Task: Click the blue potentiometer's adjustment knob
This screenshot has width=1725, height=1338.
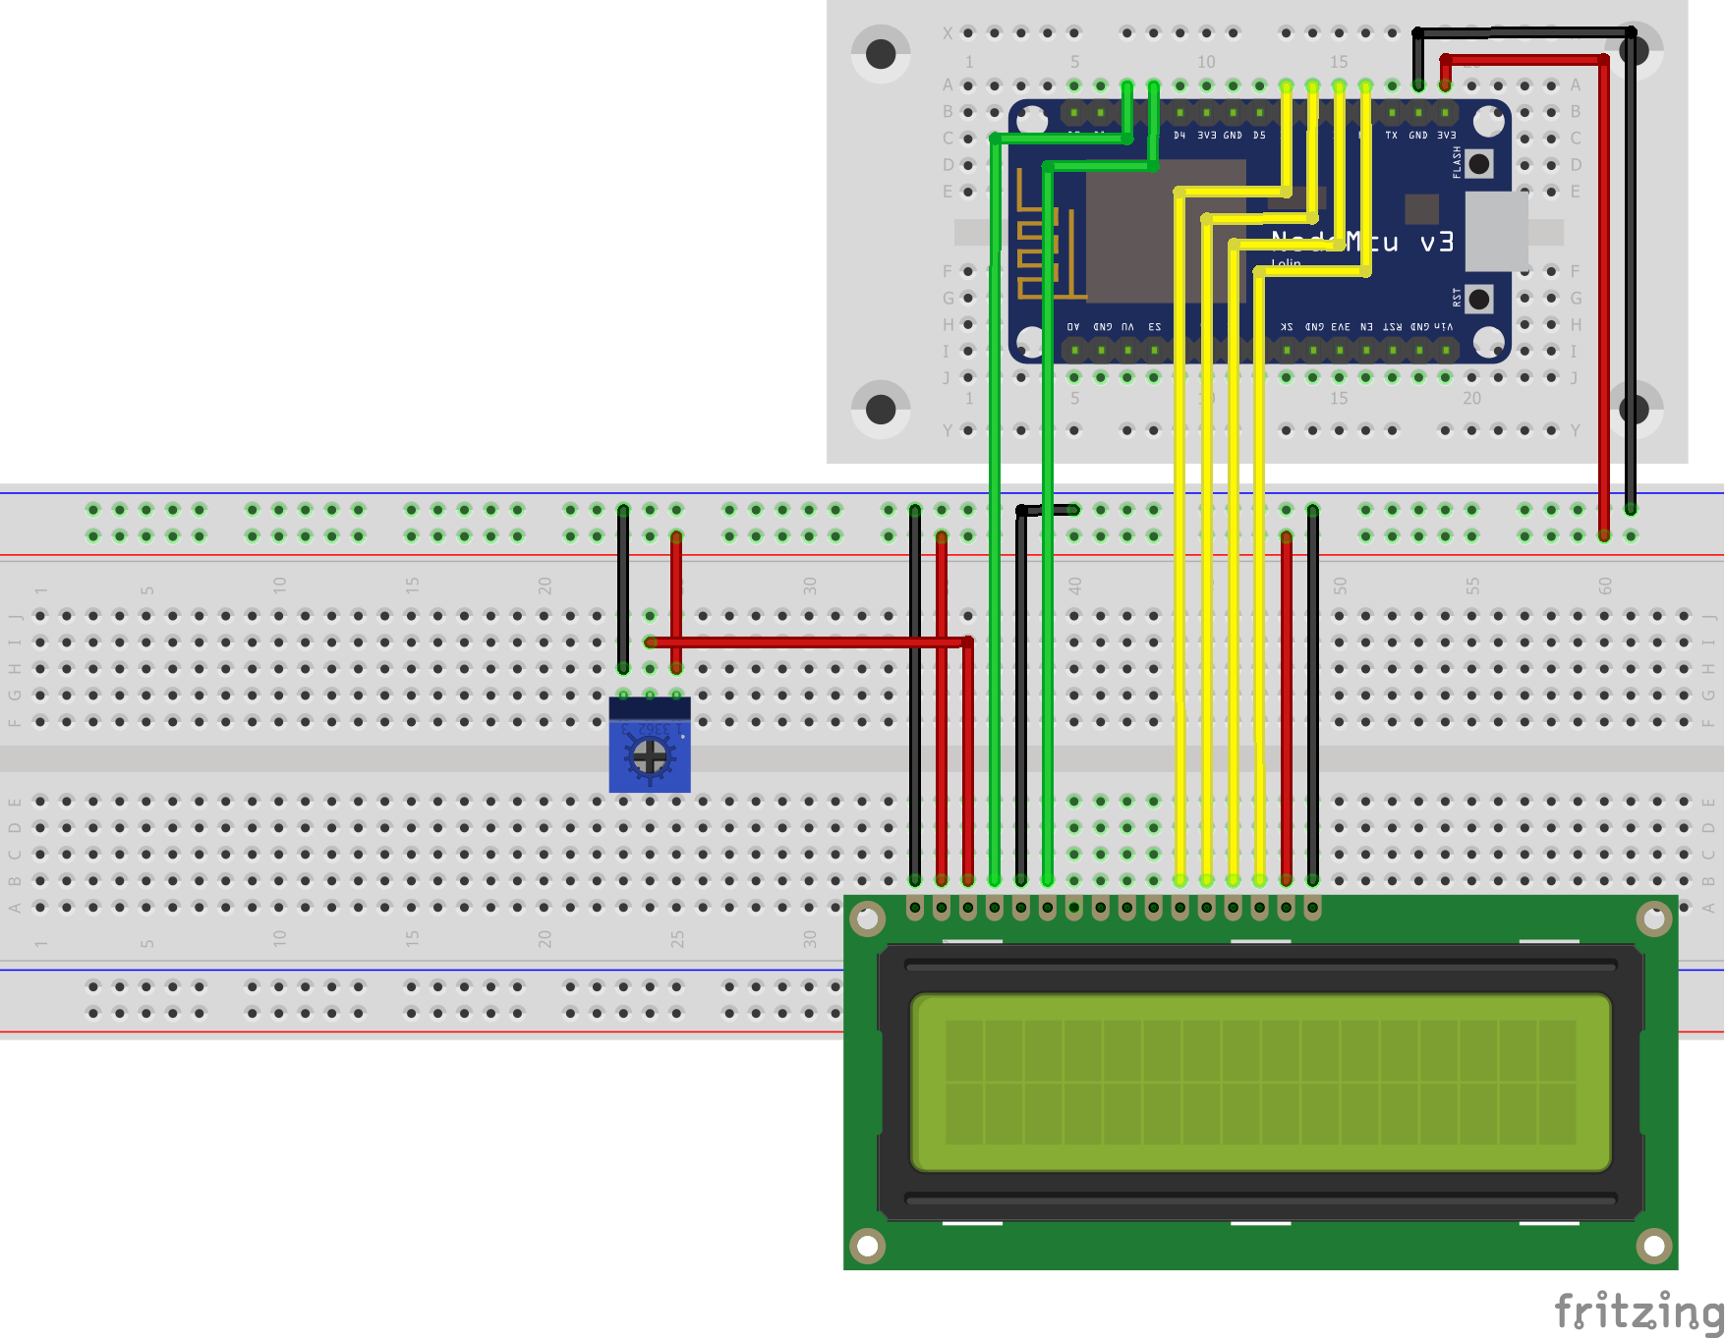Action: (649, 755)
